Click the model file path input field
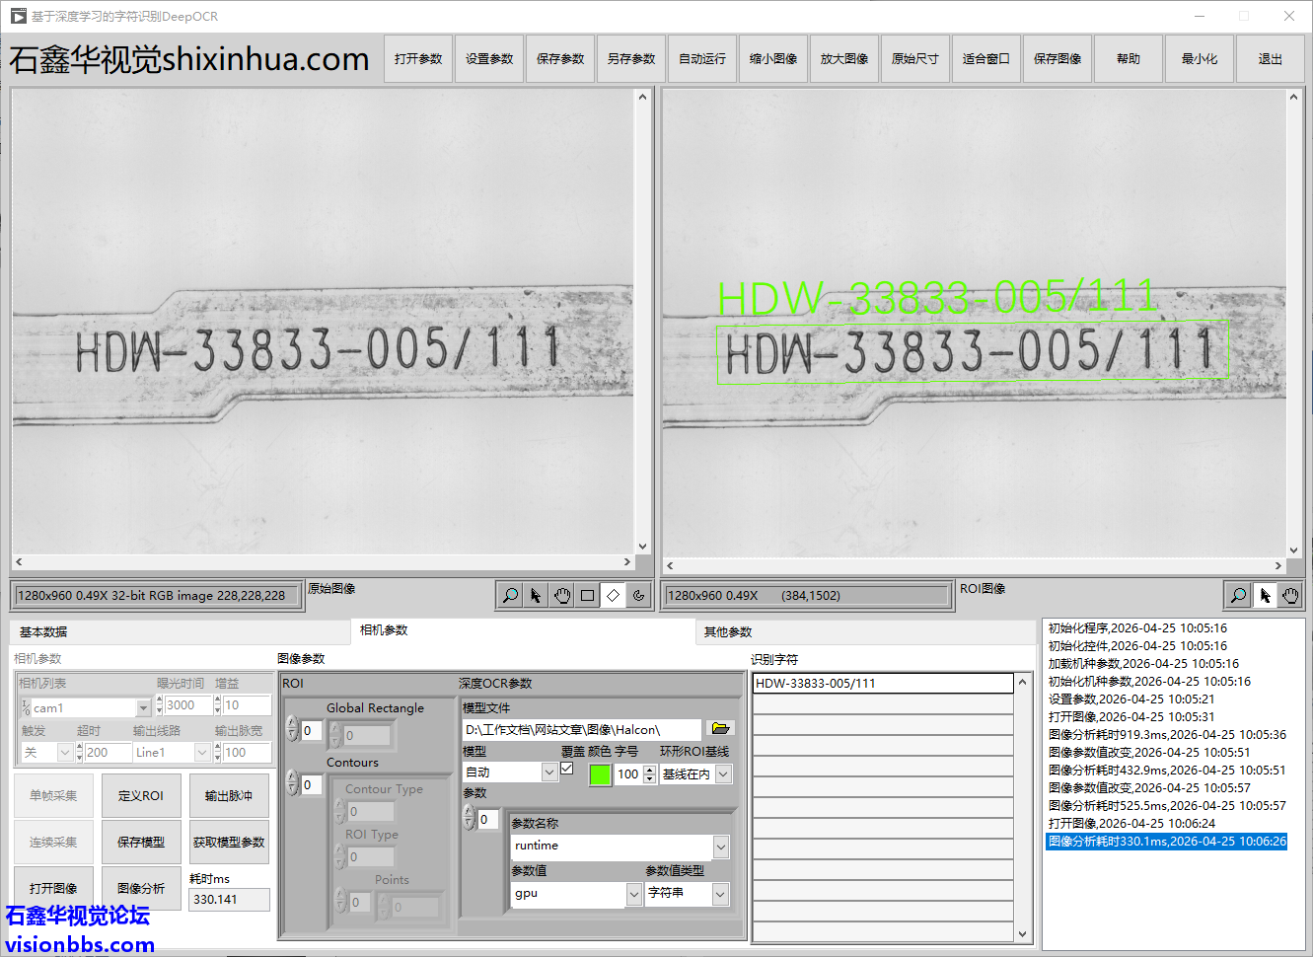1313x957 pixels. click(x=582, y=729)
